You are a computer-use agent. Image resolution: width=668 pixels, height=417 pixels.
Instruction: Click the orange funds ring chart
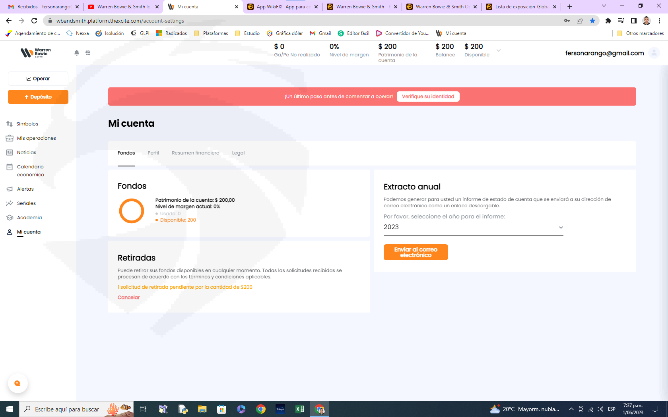pyautogui.click(x=132, y=211)
